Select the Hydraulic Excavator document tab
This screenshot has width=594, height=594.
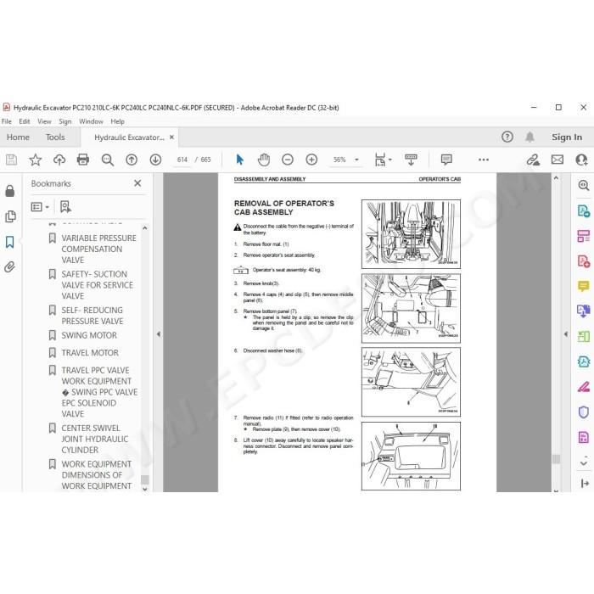pyautogui.click(x=129, y=137)
